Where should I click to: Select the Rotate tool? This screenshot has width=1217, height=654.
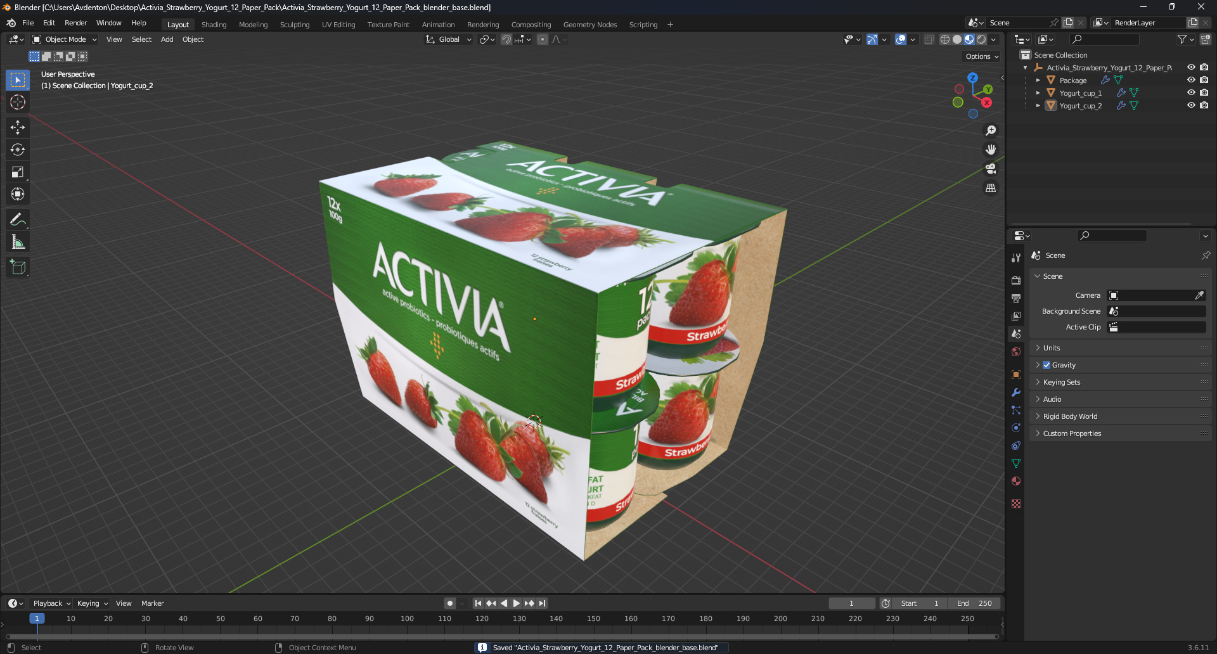pyautogui.click(x=18, y=150)
